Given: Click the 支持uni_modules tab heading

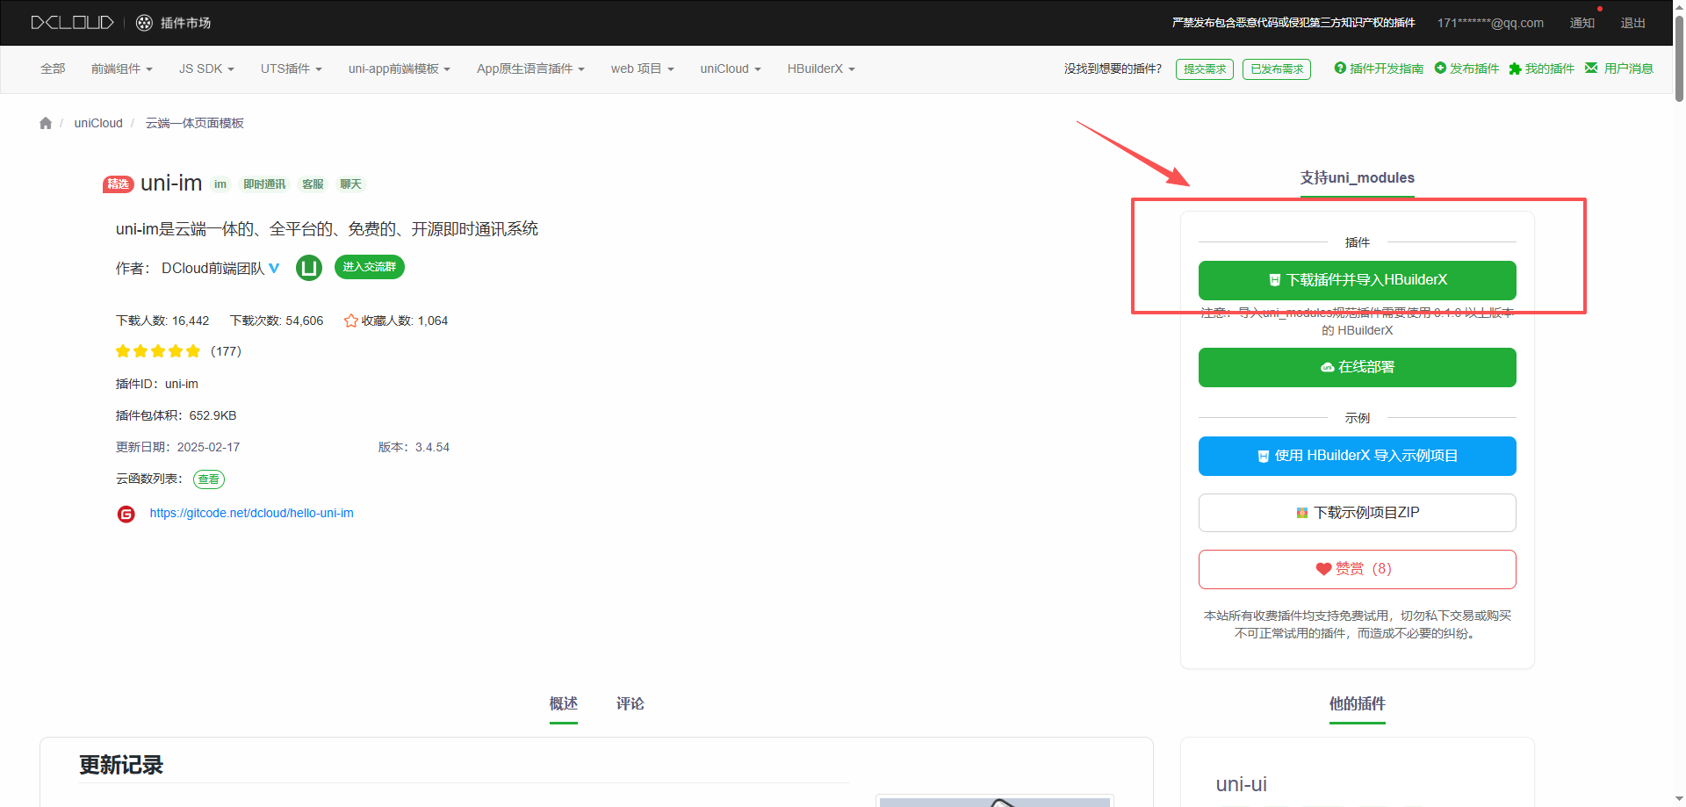Looking at the screenshot, I should point(1358,177).
